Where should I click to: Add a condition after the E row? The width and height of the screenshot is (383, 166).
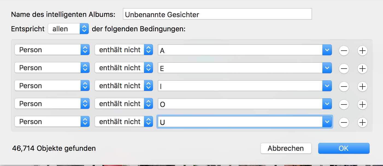pos(362,69)
